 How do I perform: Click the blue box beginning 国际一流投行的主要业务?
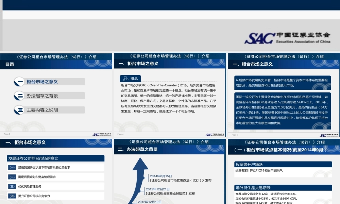click(283, 111)
